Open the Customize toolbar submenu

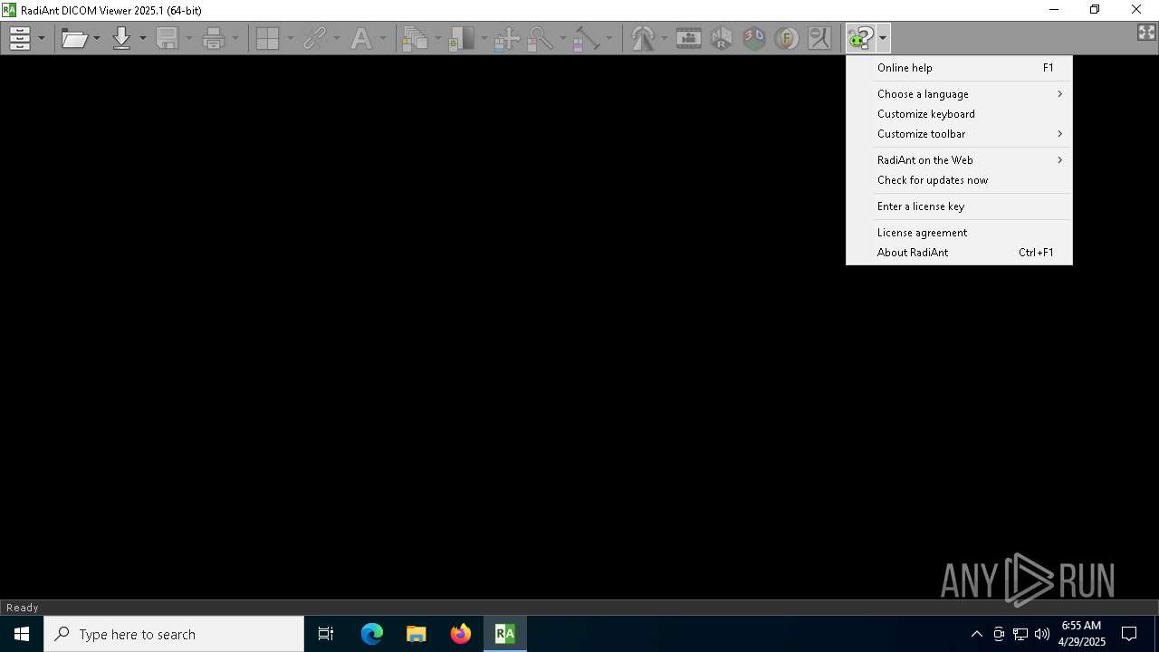coord(959,134)
